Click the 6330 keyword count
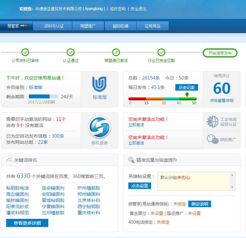Viewport: 246px width, 238px height. (x=24, y=176)
